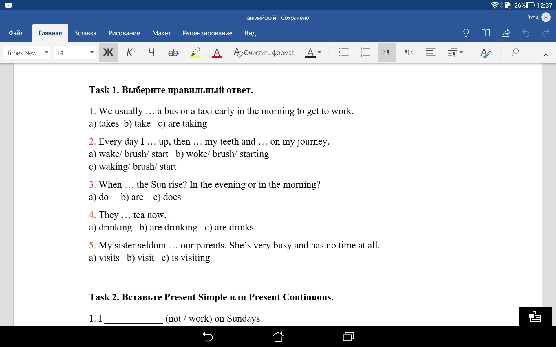The height and width of the screenshot is (347, 556).
Task: Toggle bold Ж formatting
Action: point(108,52)
